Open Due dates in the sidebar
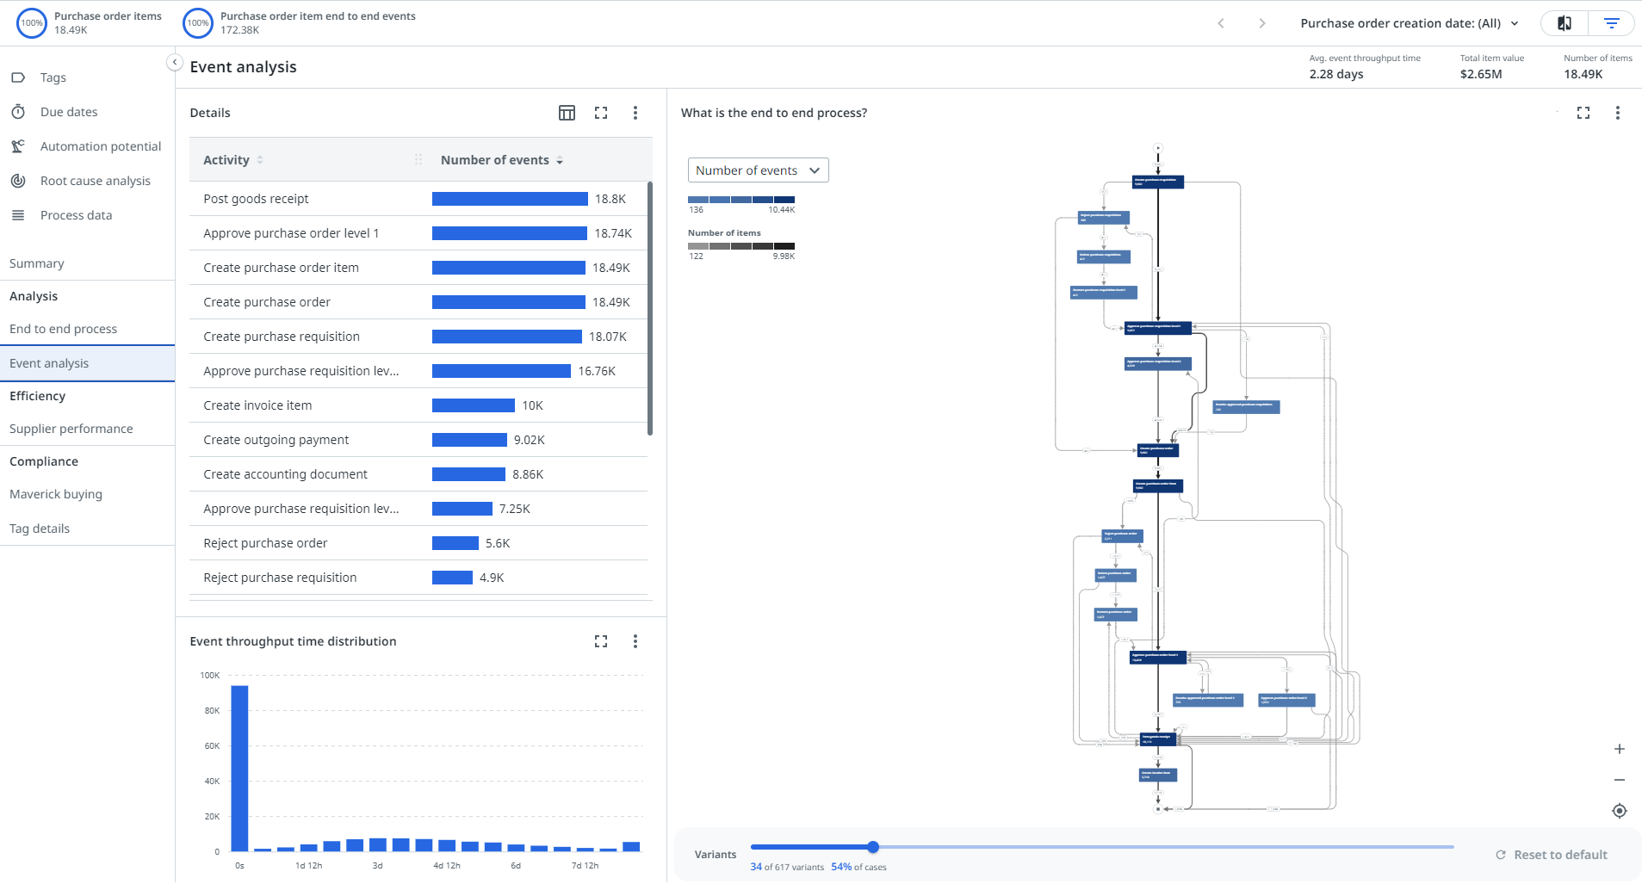Screen dimensions: 1642x884 [18, 112]
